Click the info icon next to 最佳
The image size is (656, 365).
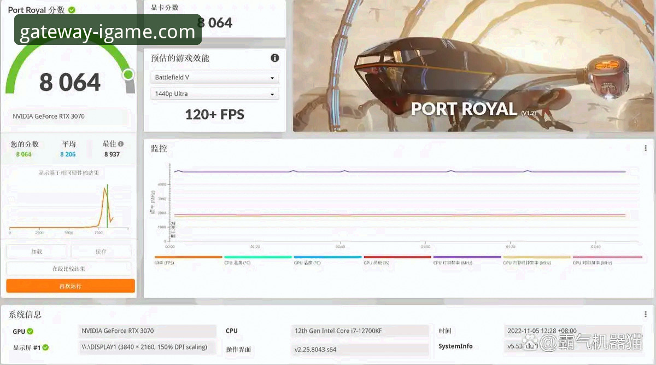pyautogui.click(x=121, y=144)
